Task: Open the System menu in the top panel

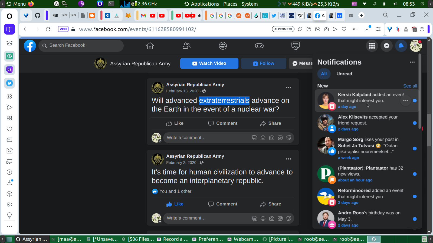Action: (x=250, y=4)
